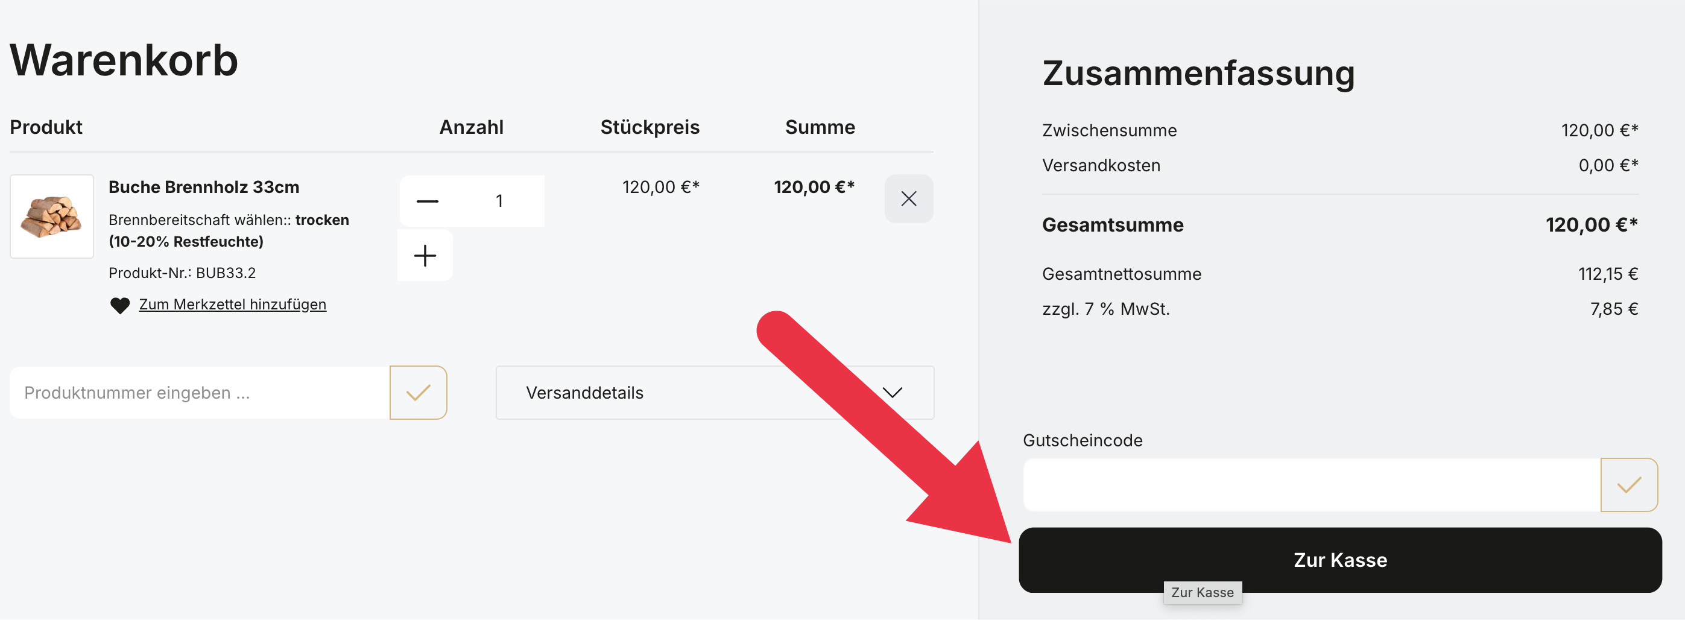Select the quantity field showing 1
1685x620 pixels.
[x=499, y=201]
